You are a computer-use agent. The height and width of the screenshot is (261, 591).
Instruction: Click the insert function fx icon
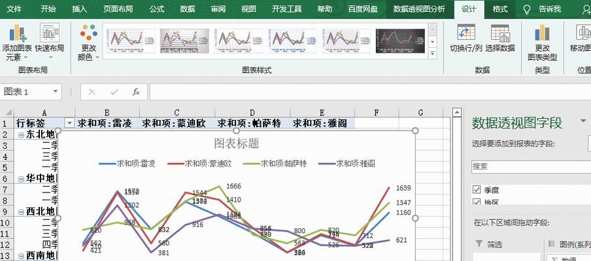[x=136, y=92]
